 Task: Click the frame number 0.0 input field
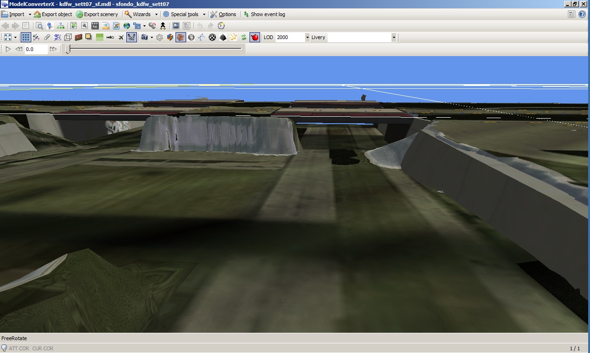(35, 49)
